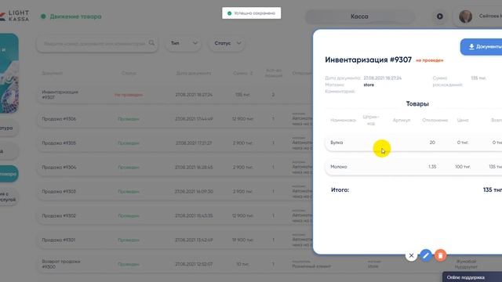Screen dimensions: 502x282
Task: Click the Цена column header in Товары
Action: 463,120
